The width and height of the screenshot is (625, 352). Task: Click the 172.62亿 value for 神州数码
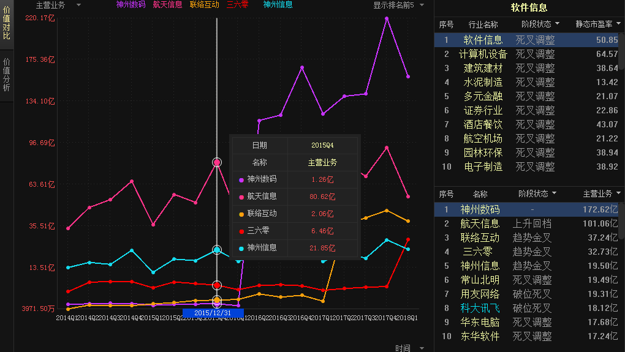point(600,209)
